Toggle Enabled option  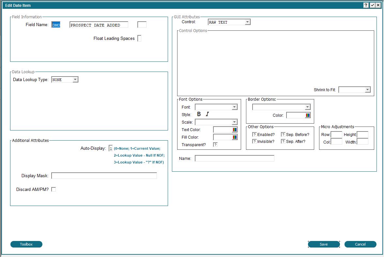[x=254, y=134]
